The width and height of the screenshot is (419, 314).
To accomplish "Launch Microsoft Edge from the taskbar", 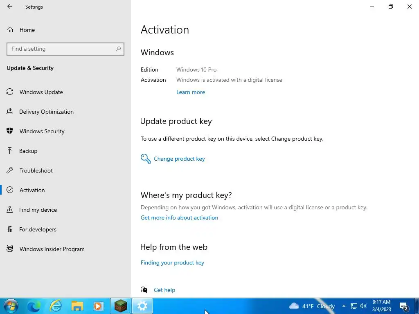I will (x=34, y=306).
